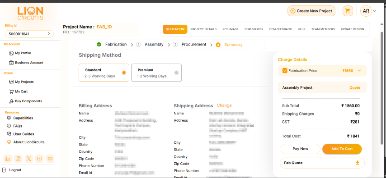Open About LionCircuits

pyautogui.click(x=29, y=142)
